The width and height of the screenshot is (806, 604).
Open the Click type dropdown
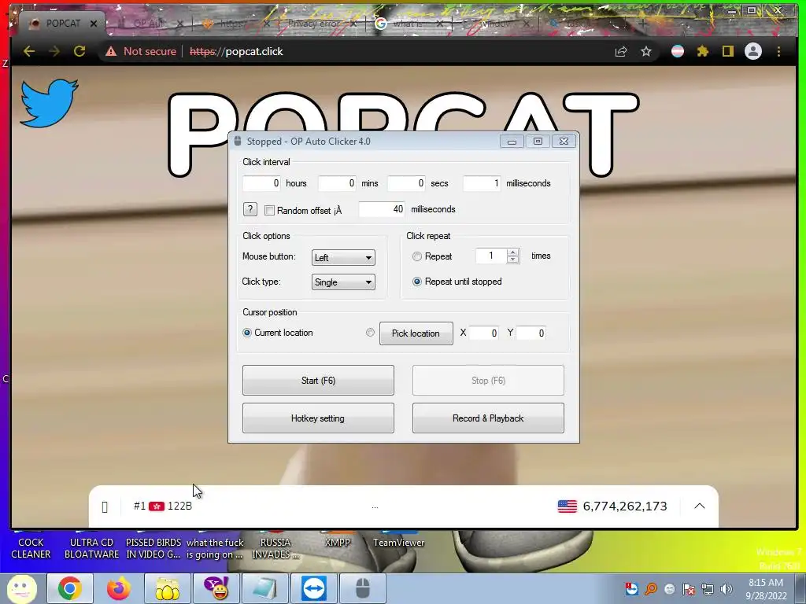coord(343,282)
